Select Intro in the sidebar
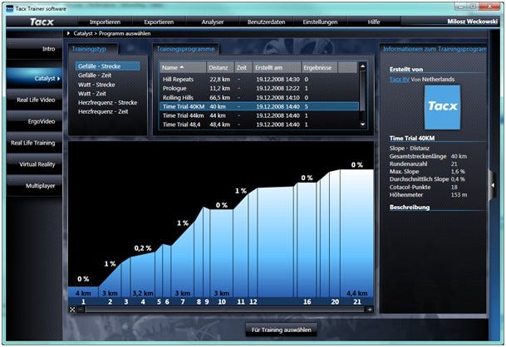Viewport: 506px width, 347px height. click(x=34, y=49)
